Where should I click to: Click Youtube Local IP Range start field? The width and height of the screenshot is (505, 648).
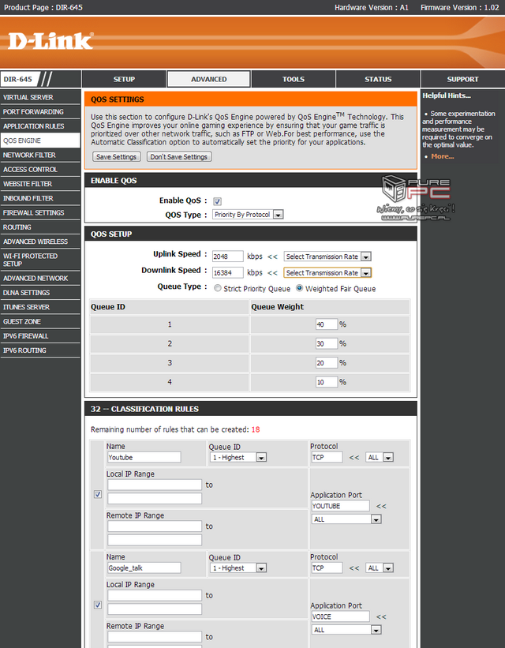click(155, 485)
